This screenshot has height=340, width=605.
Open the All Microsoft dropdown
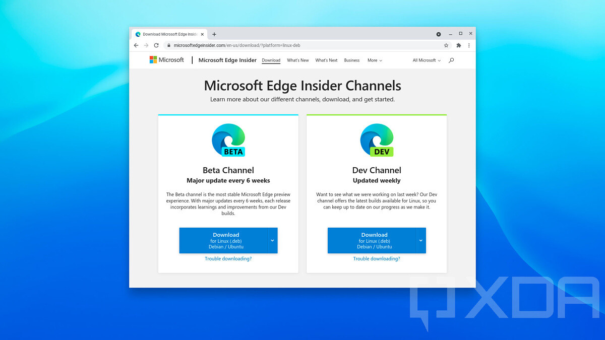426,60
